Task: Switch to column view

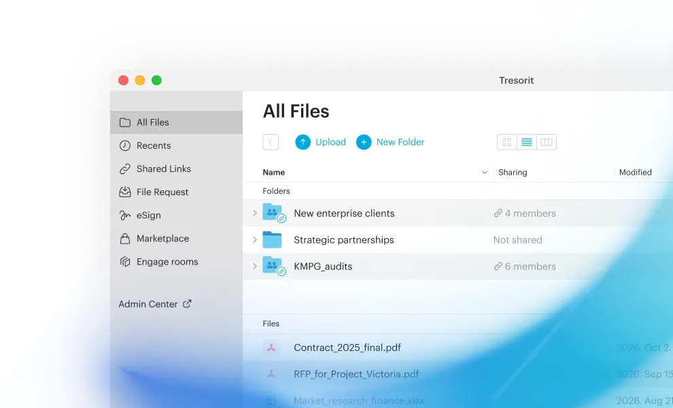Action: (x=547, y=142)
